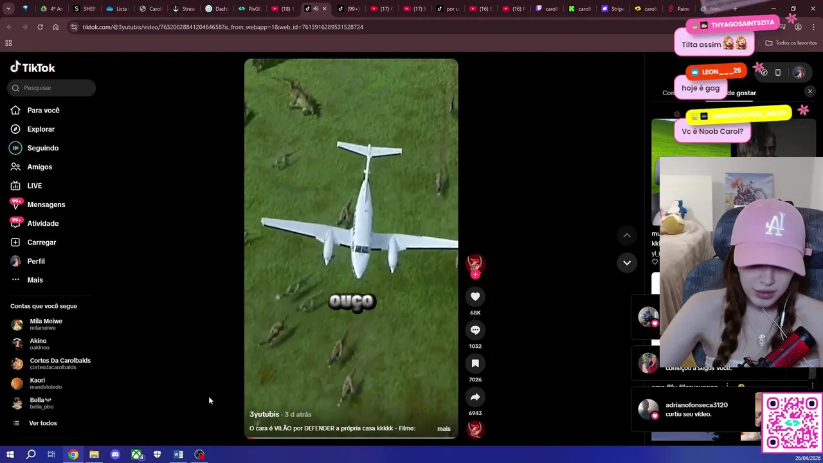Switch to the Stripe tab

pyautogui.click(x=612, y=9)
